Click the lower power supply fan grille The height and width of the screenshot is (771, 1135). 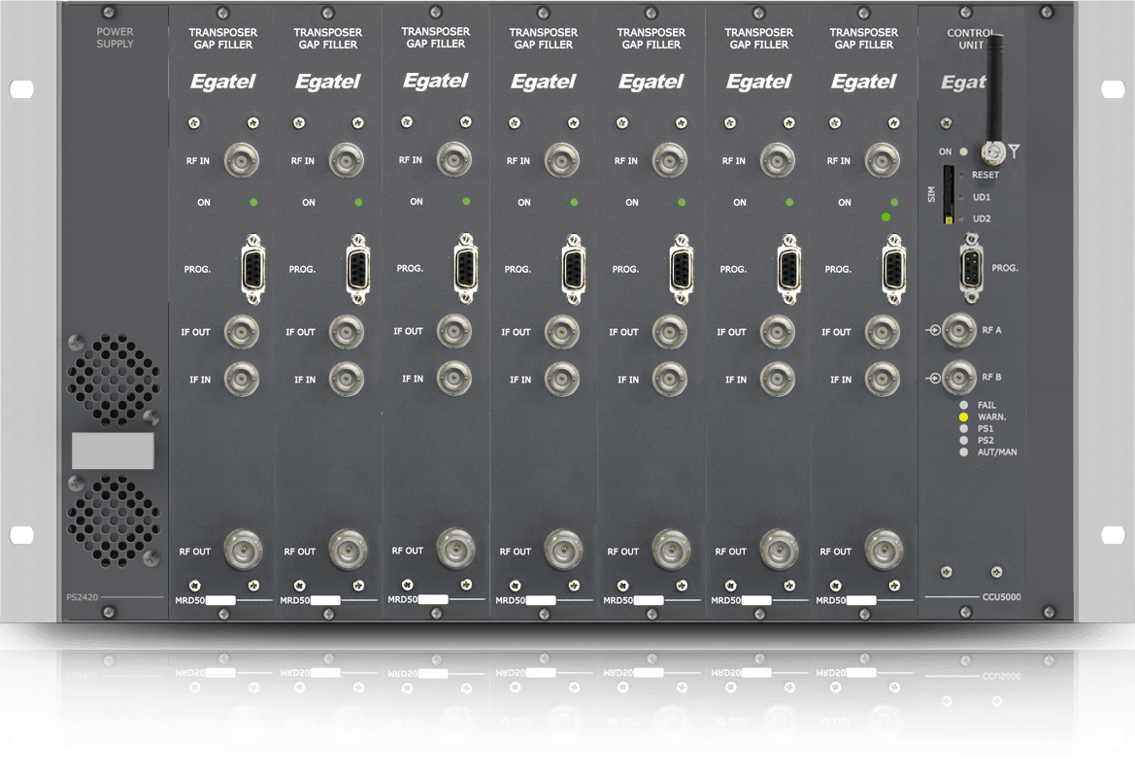(x=113, y=520)
